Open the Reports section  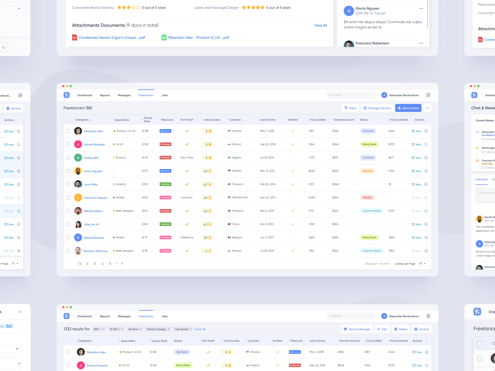pos(105,95)
